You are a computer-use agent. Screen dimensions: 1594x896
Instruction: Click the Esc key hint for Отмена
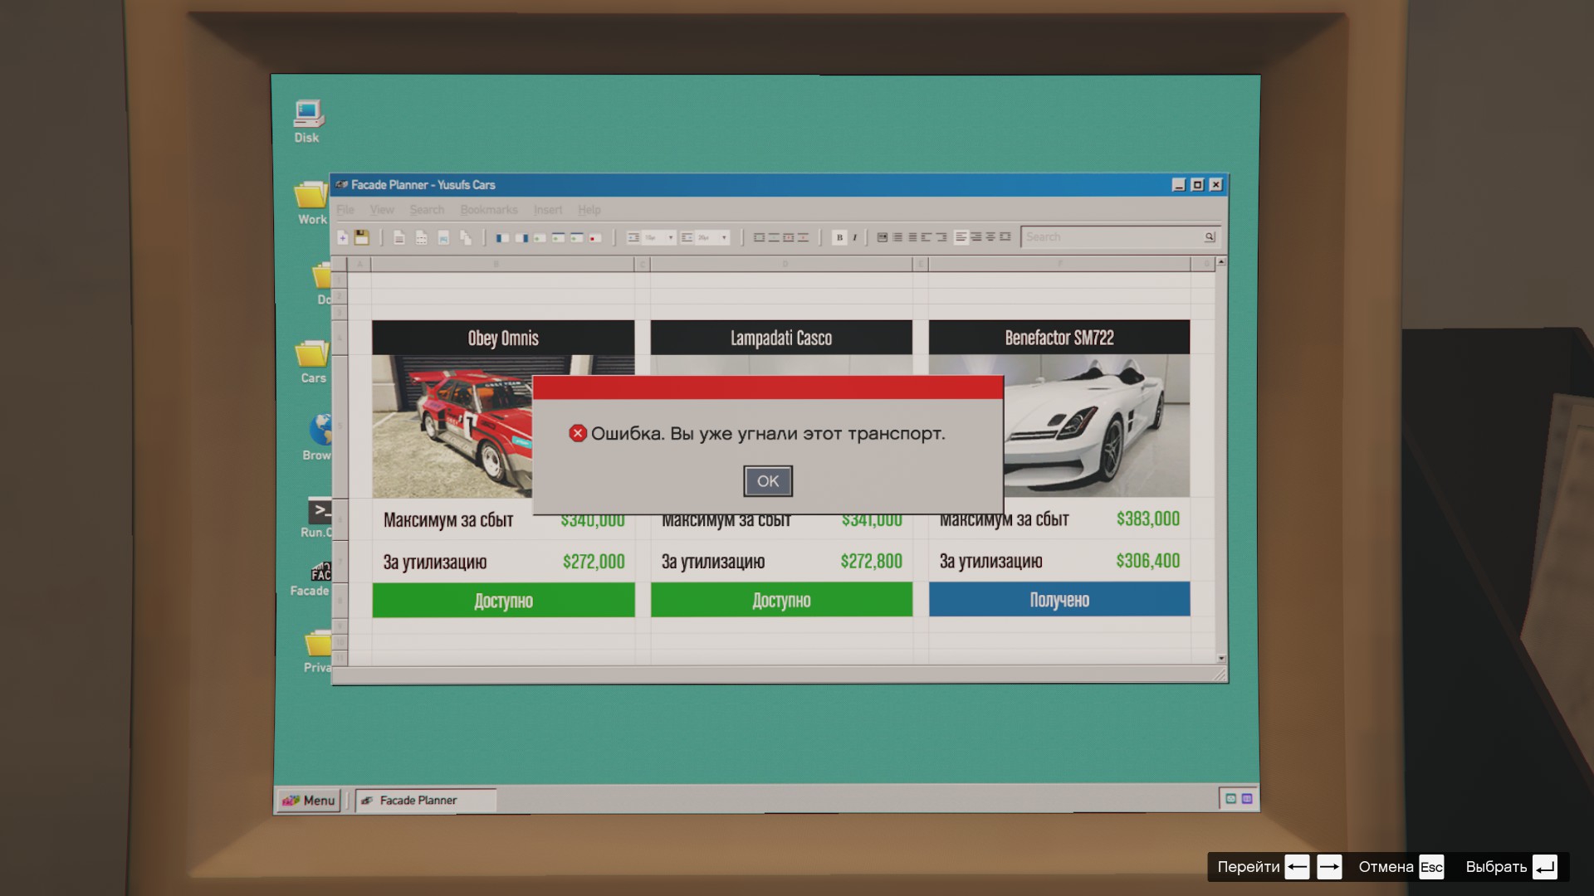pos(1431,867)
